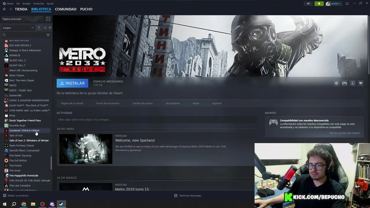Open the green notifications bell
Viewport: 370px width, 208px height.
tap(319, 3)
